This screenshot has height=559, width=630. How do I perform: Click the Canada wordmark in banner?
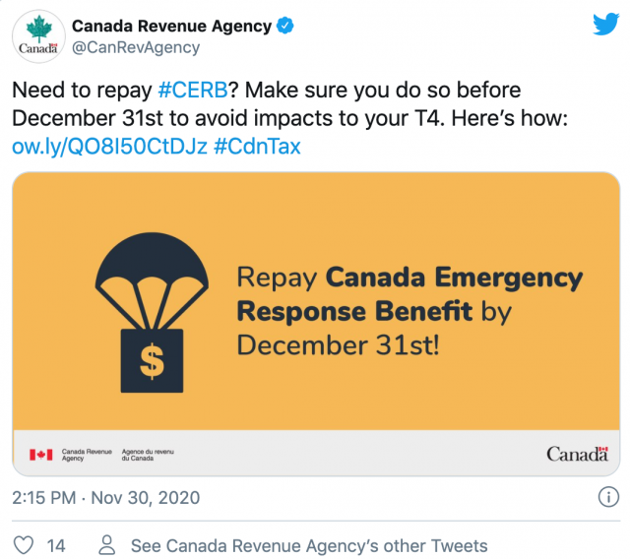click(x=578, y=454)
